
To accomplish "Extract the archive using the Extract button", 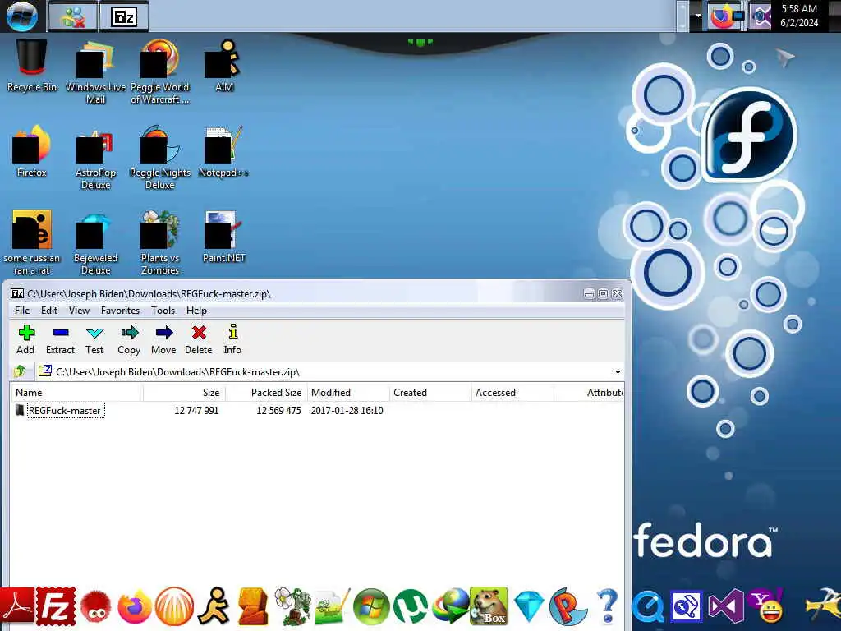I will point(60,339).
